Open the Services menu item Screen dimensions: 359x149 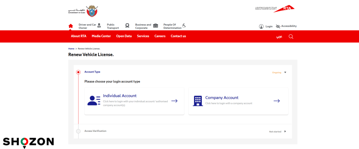click(143, 36)
